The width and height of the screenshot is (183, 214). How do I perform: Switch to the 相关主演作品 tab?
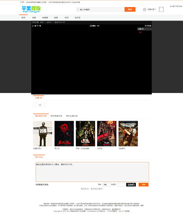pyautogui.click(x=72, y=116)
